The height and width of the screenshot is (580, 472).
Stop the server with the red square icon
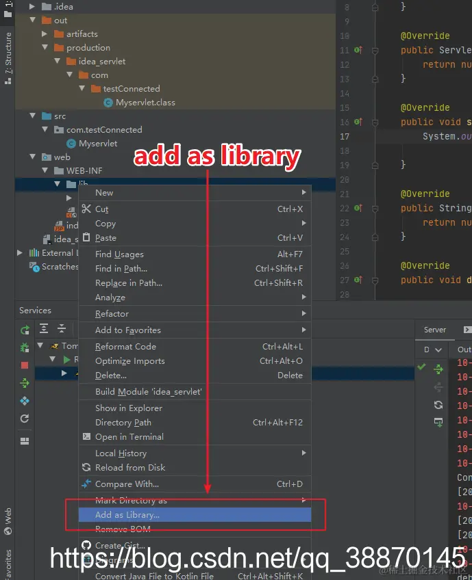coord(25,365)
